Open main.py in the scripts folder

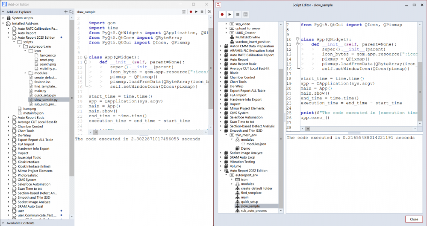(40, 90)
